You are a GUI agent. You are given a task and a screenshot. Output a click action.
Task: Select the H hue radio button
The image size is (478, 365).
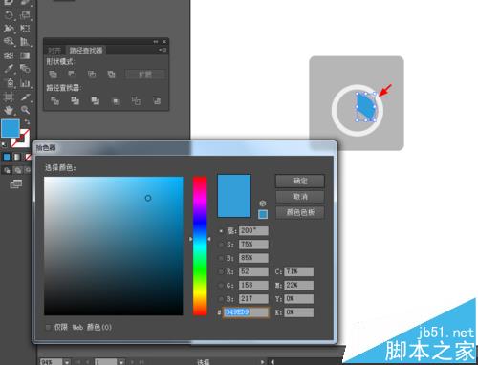221,231
